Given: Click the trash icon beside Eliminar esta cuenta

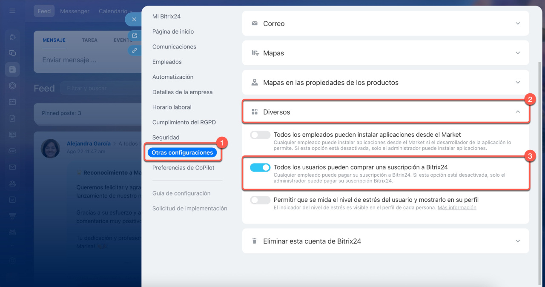Looking at the screenshot, I should click(x=255, y=241).
